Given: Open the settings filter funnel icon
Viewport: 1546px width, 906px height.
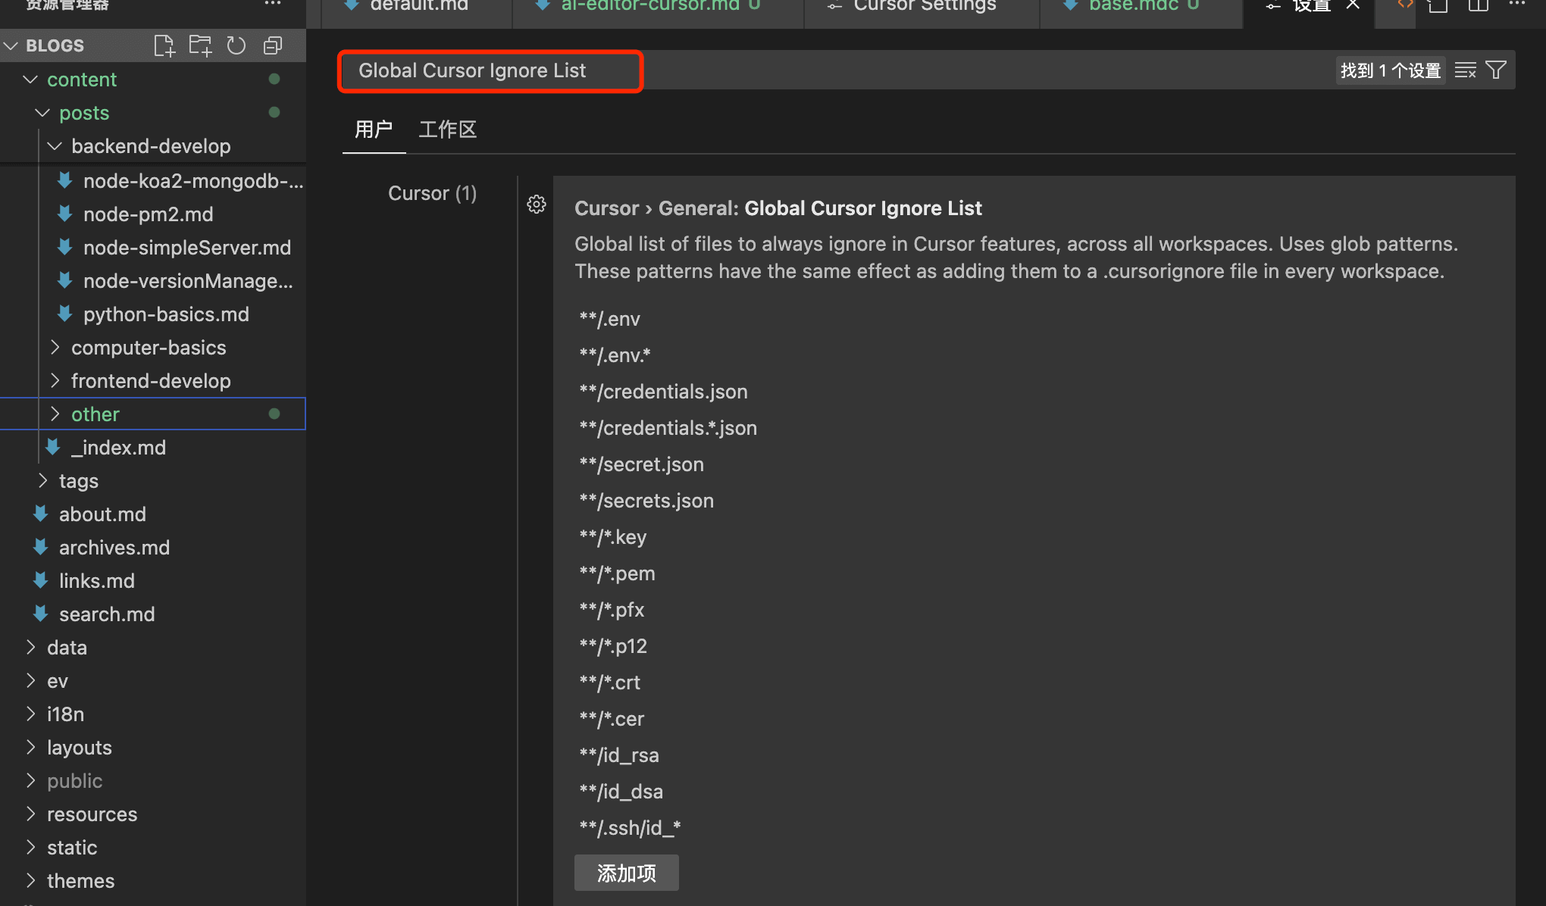Looking at the screenshot, I should point(1496,70).
